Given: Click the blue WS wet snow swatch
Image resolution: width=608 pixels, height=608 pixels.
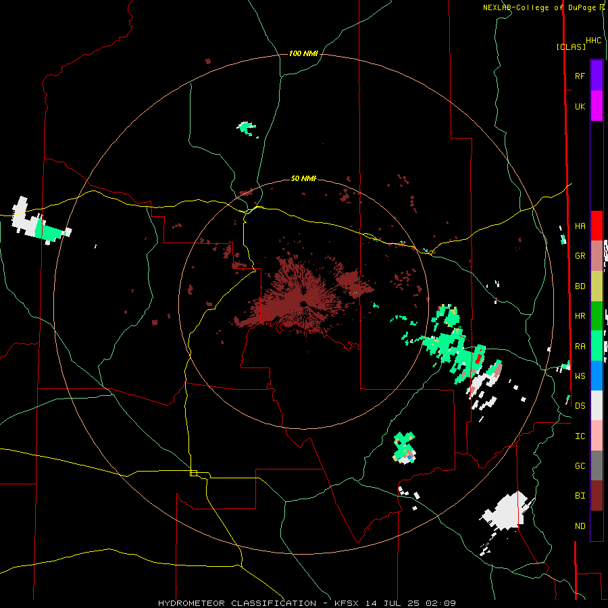Looking at the screenshot, I should [597, 376].
